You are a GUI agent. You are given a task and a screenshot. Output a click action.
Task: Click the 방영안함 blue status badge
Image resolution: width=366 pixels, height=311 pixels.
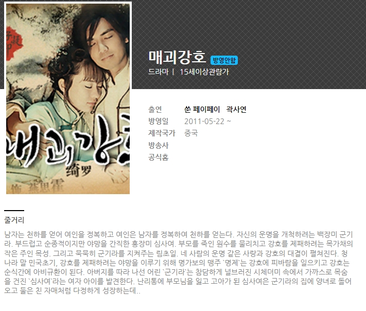[224, 60]
